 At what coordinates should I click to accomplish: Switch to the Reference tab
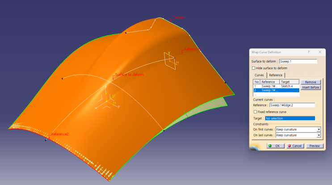(x=276, y=75)
